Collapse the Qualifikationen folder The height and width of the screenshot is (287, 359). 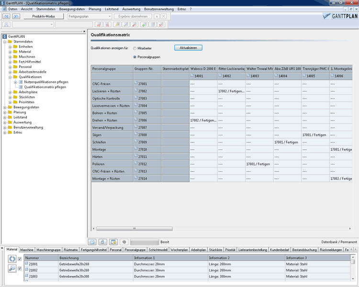click(10, 77)
